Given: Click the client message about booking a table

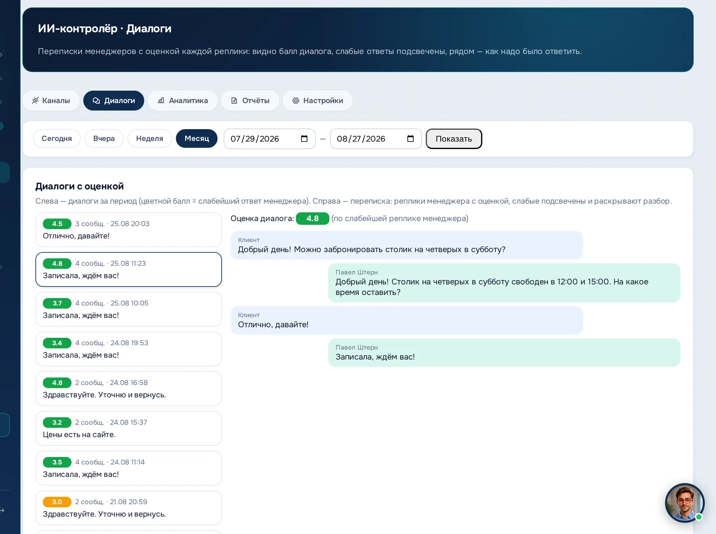Looking at the screenshot, I should [407, 245].
